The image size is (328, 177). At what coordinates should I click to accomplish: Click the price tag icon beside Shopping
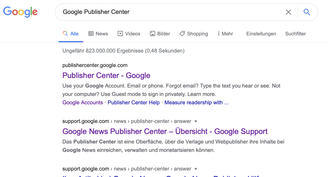point(182,34)
